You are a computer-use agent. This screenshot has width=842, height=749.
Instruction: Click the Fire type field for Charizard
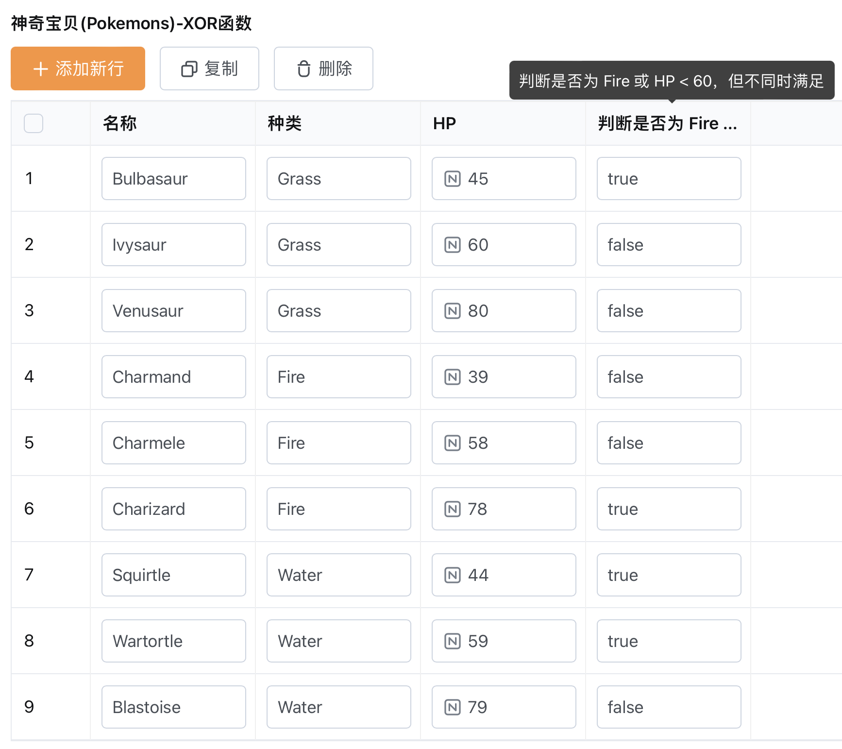coord(339,509)
